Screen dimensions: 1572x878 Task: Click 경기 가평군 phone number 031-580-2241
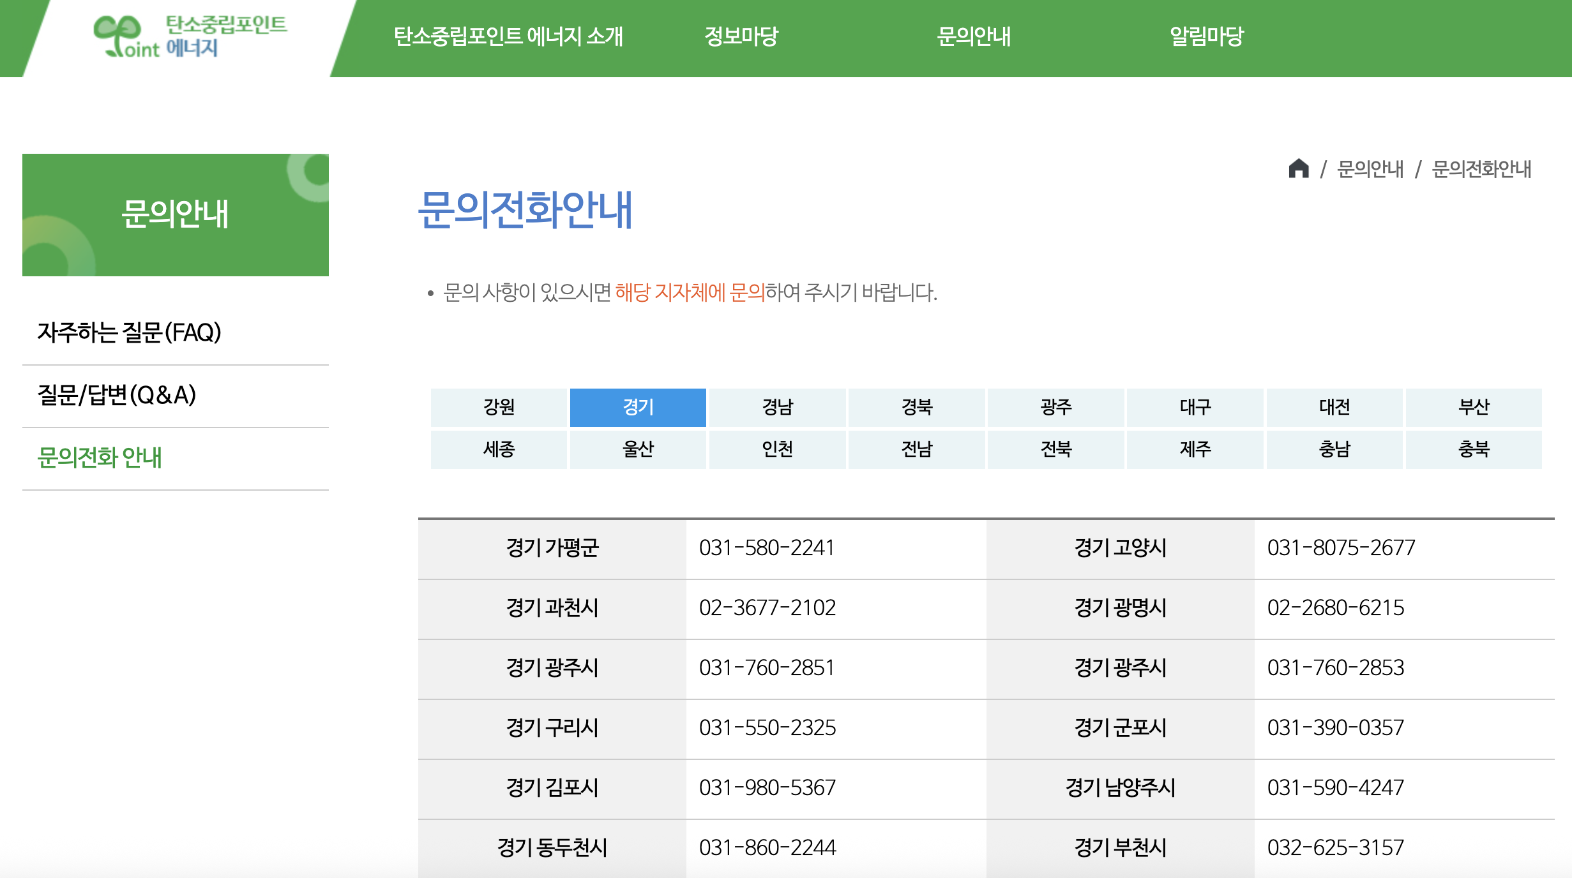tap(766, 548)
